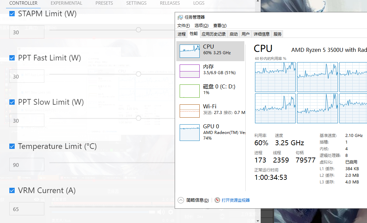Switch to the 服务 tab
Screen dimensions: 367x223
[x=277, y=34]
